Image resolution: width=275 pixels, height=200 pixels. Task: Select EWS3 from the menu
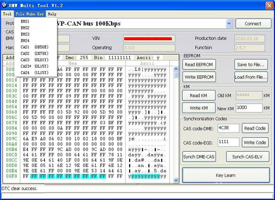tap(25, 34)
